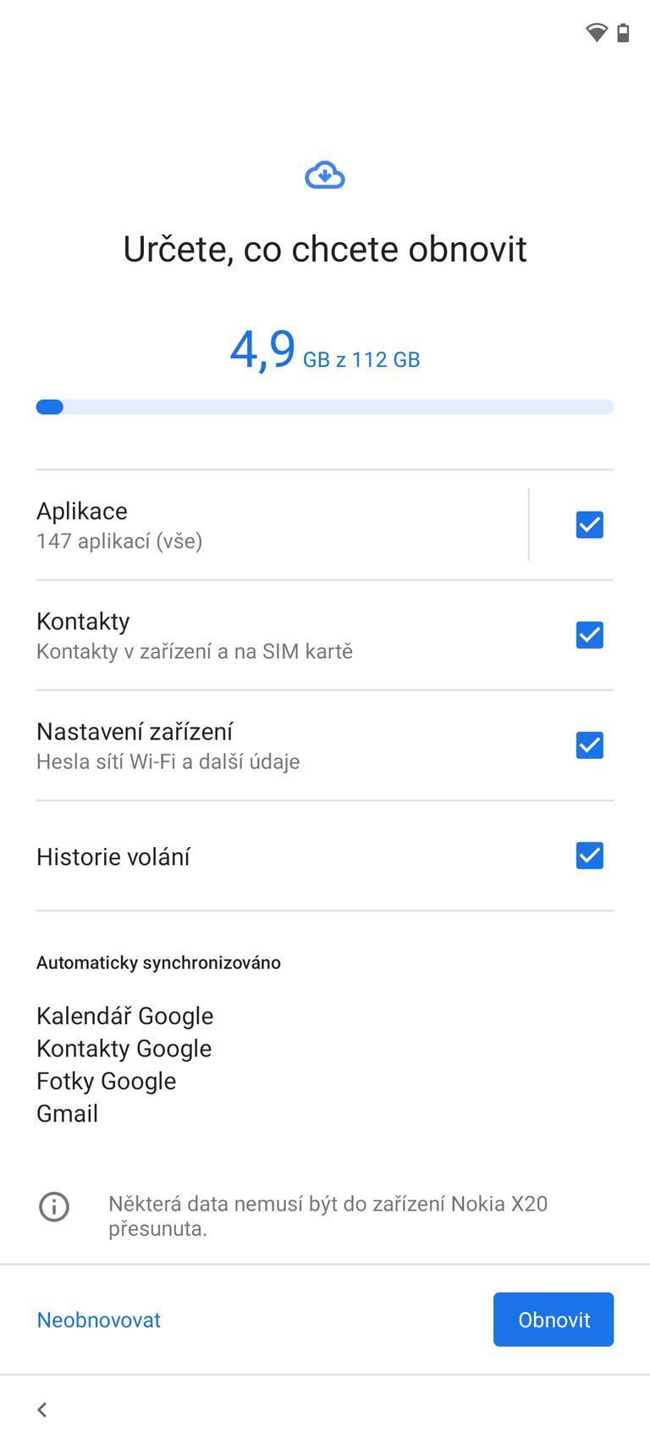This screenshot has width=650, height=1446.
Task: Disable the Kontakty checkbox
Action: (589, 634)
